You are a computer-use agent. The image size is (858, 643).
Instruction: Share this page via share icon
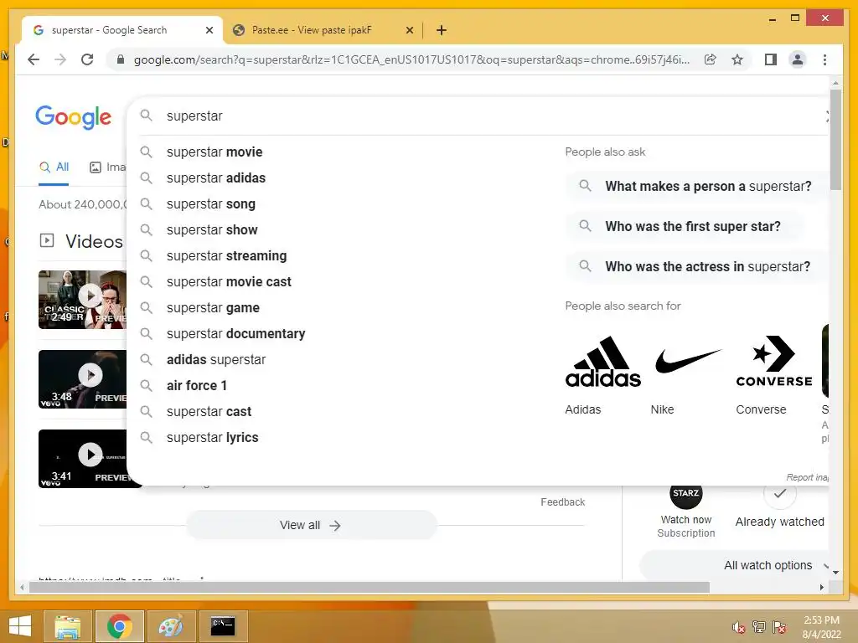tap(711, 59)
